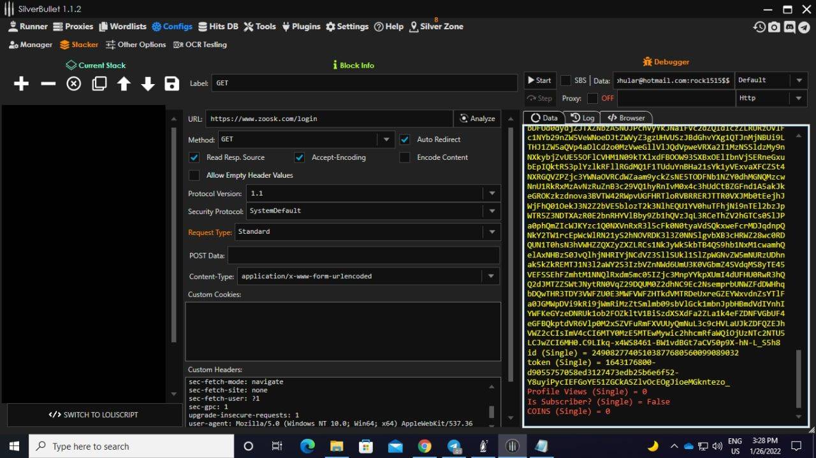Save config with floppy disk icon

click(x=171, y=84)
